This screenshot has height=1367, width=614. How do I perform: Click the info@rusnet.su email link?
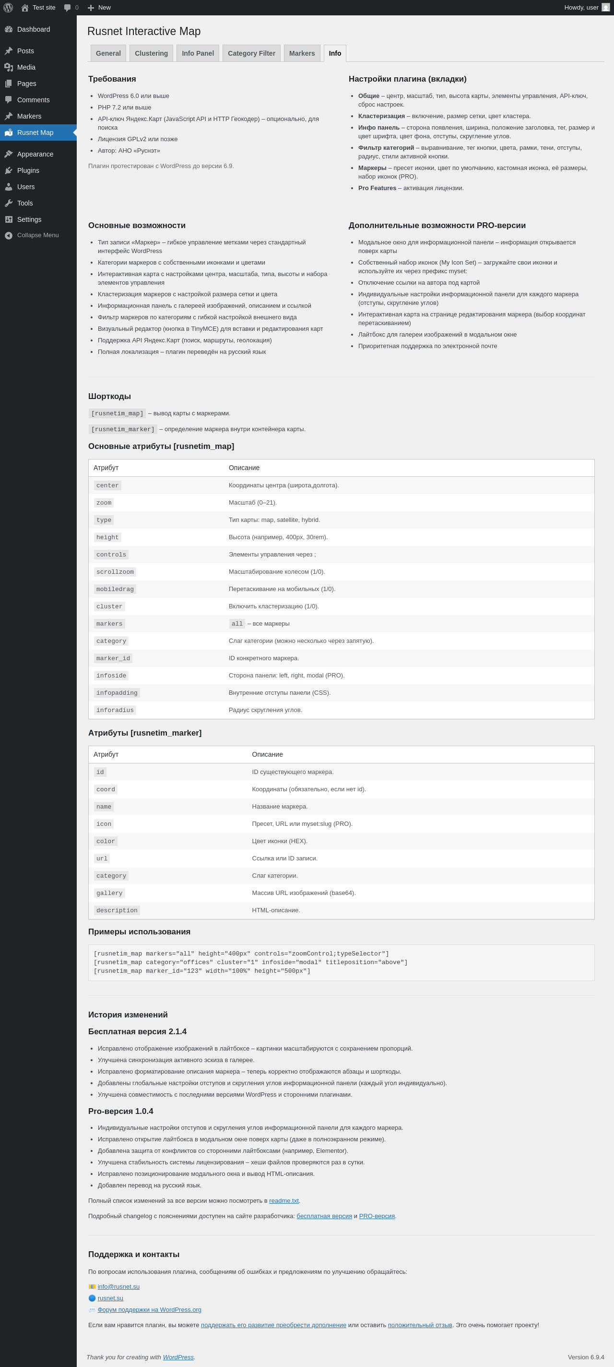pos(119,1286)
